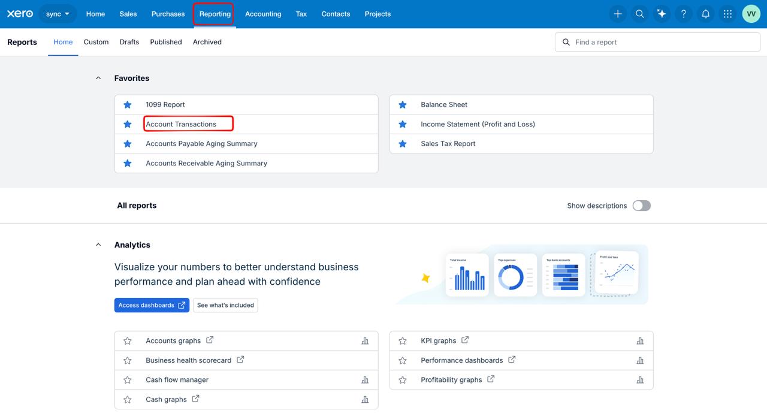
Task: Favorite KPI graphs star
Action: coord(403,340)
